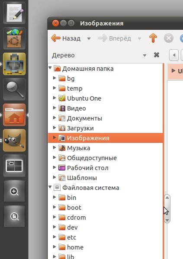
Task: Open the GIMP launcher icon
Action: point(14,140)
